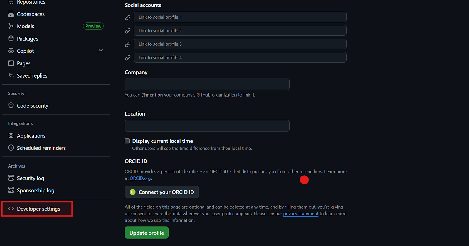
Task: Click the Pages browser icon
Action: [x=11, y=63]
